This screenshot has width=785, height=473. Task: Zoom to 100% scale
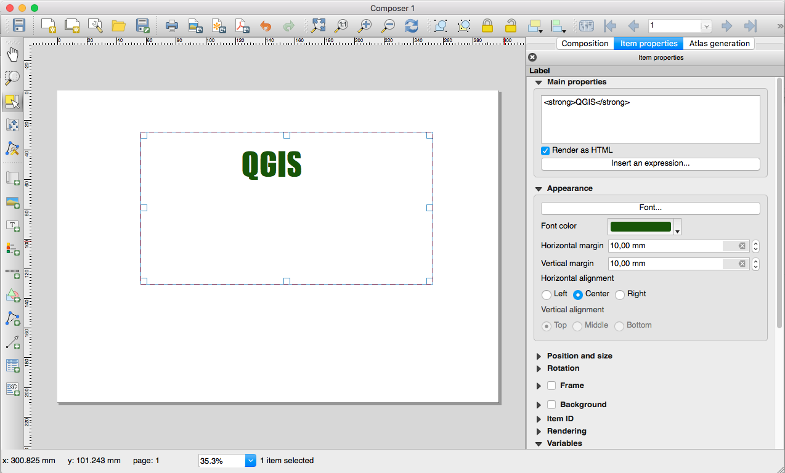[x=341, y=26]
